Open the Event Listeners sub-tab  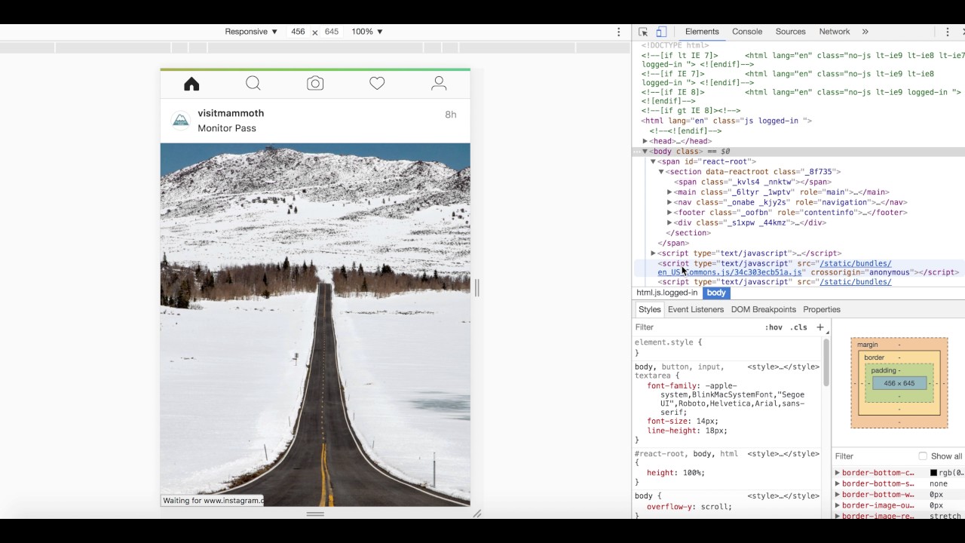click(x=696, y=309)
